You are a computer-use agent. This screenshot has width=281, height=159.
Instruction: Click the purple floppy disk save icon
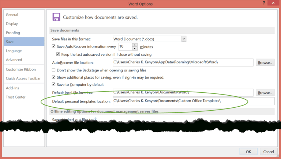coord(56,17)
